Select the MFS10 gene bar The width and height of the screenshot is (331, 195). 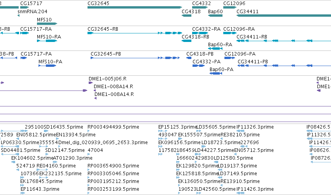[x=47, y=24]
